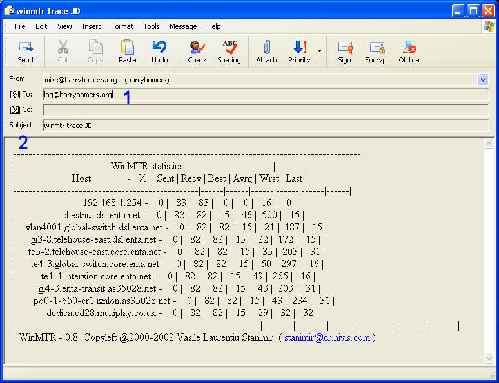
Task: Click 'dedicated28.multiplay.co.uk' host text
Action: [x=101, y=313]
